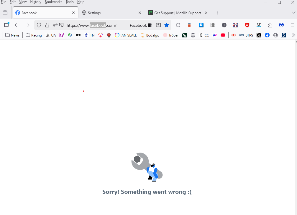Open the hamburger application menu
This screenshot has height=215, width=297.
(293, 25)
